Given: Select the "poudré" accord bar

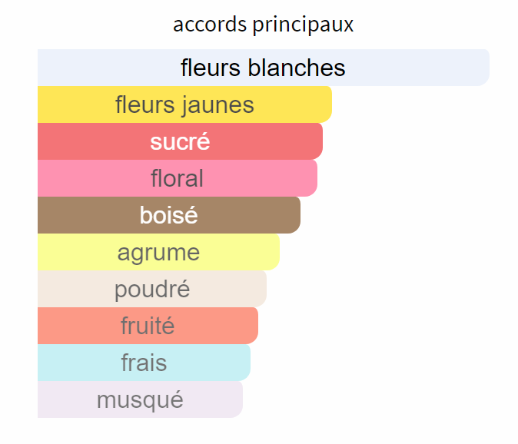Looking at the screenshot, I should (152, 289).
